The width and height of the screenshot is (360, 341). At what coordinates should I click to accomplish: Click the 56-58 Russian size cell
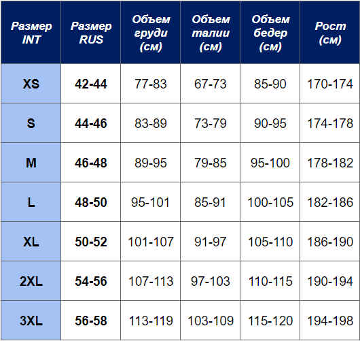pos(91,321)
